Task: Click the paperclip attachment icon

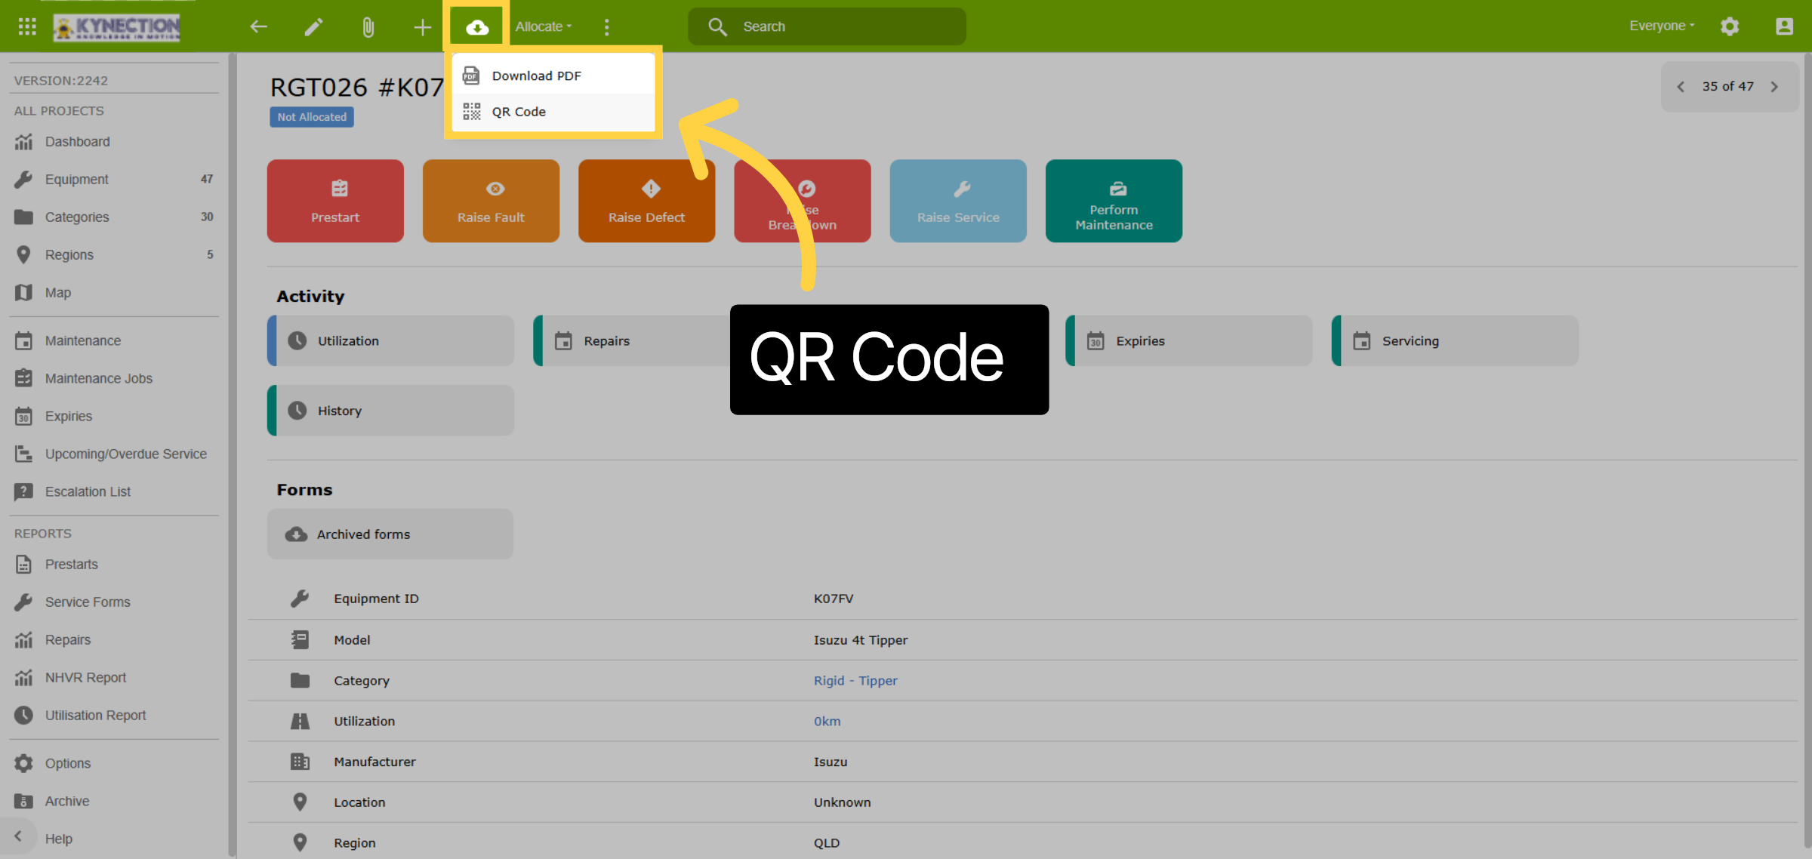Action: (x=368, y=28)
